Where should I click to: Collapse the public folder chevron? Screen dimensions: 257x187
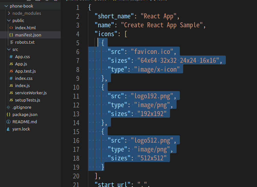(9, 20)
